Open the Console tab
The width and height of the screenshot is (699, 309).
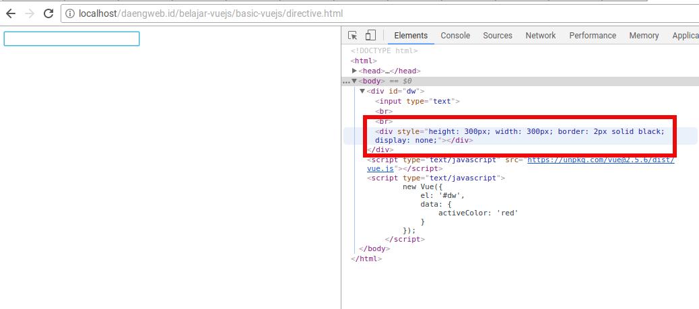click(455, 36)
